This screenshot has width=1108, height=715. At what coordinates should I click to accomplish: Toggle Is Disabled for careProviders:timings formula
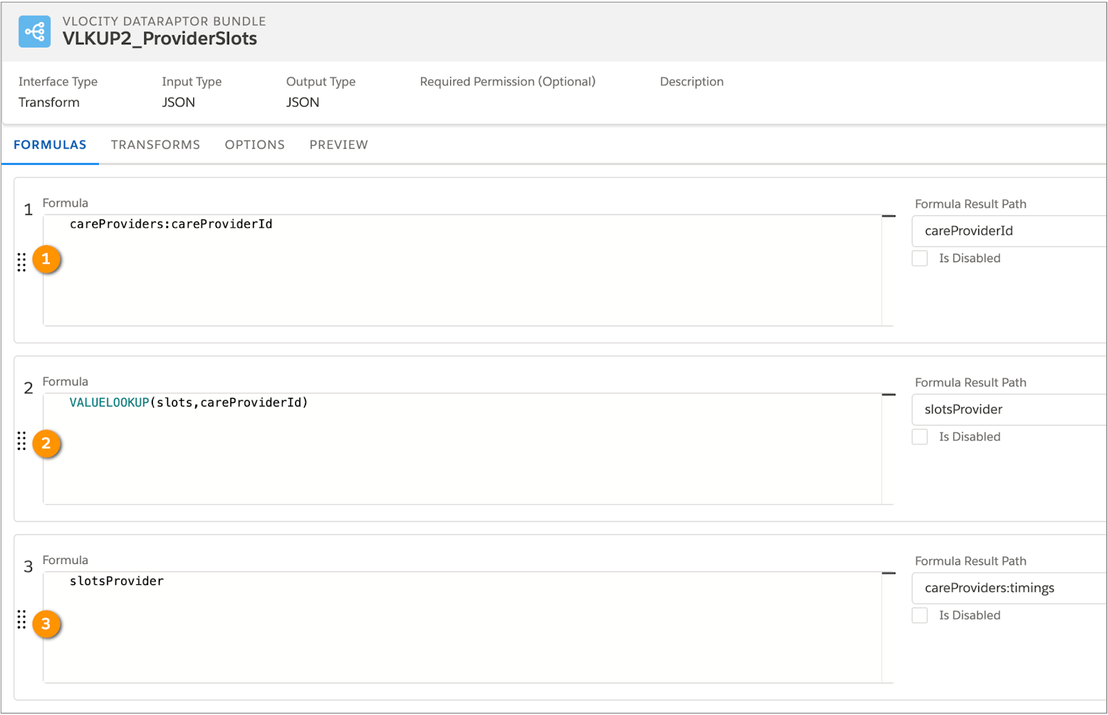[x=920, y=615]
